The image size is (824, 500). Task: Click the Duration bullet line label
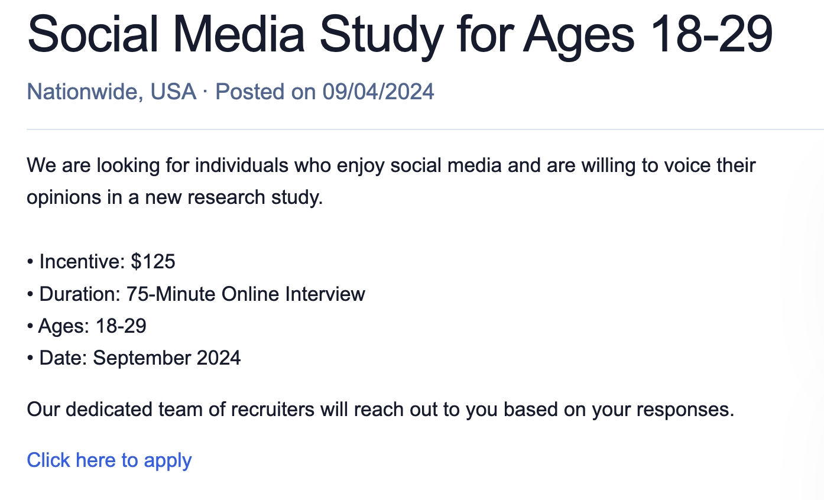click(x=80, y=294)
